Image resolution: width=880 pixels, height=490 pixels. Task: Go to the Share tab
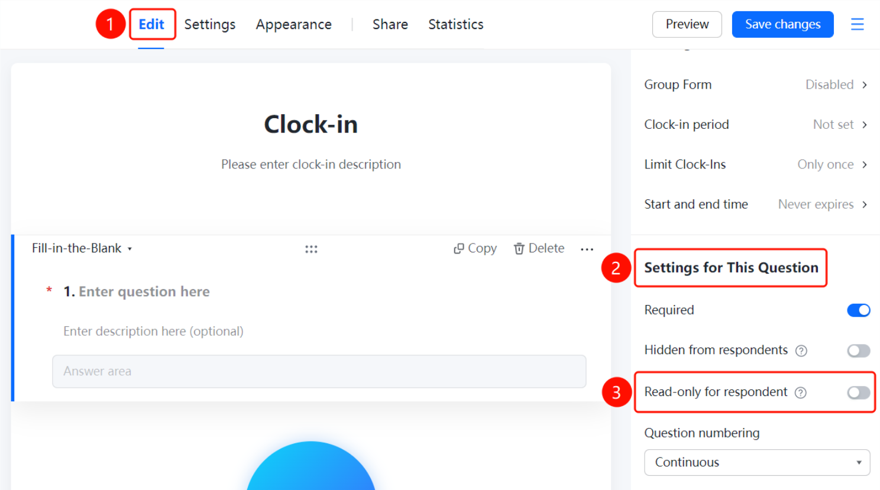point(390,24)
